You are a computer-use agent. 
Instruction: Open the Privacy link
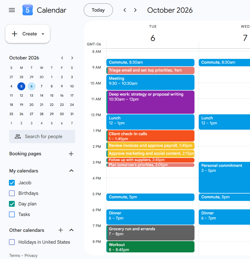[31, 256]
